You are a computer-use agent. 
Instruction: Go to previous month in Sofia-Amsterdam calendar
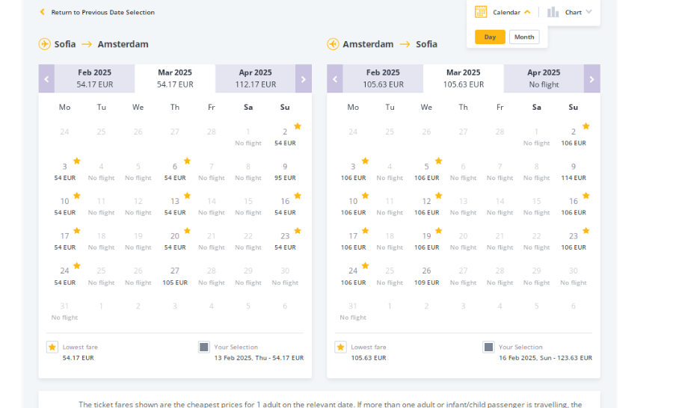tap(46, 78)
